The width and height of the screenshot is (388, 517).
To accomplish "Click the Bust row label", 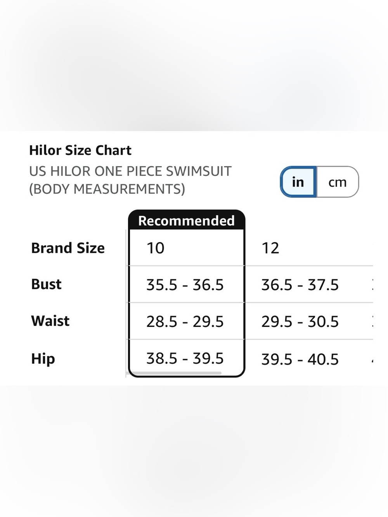I will tap(46, 284).
